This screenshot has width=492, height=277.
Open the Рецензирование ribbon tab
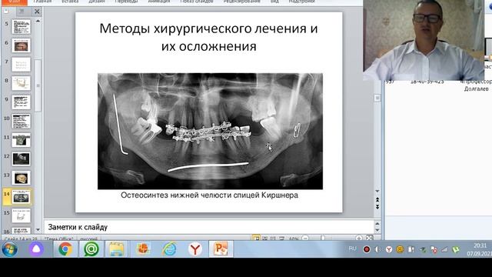point(241,2)
